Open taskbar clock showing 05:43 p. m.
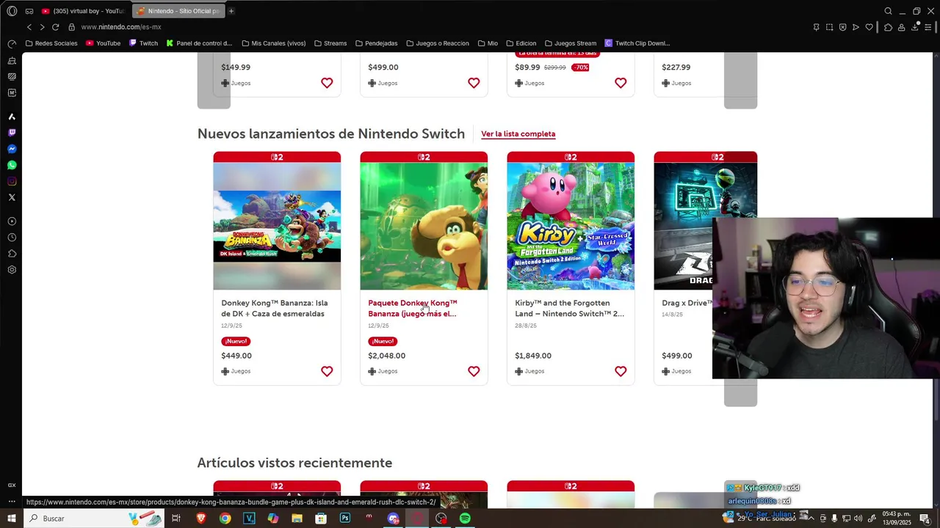Screen dimensions: 940x528 (897, 518)
